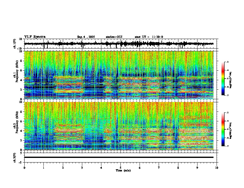Click the ch.2 color bar "log(PSD)" caption
Screen dimensions: 244x188
point(231,131)
